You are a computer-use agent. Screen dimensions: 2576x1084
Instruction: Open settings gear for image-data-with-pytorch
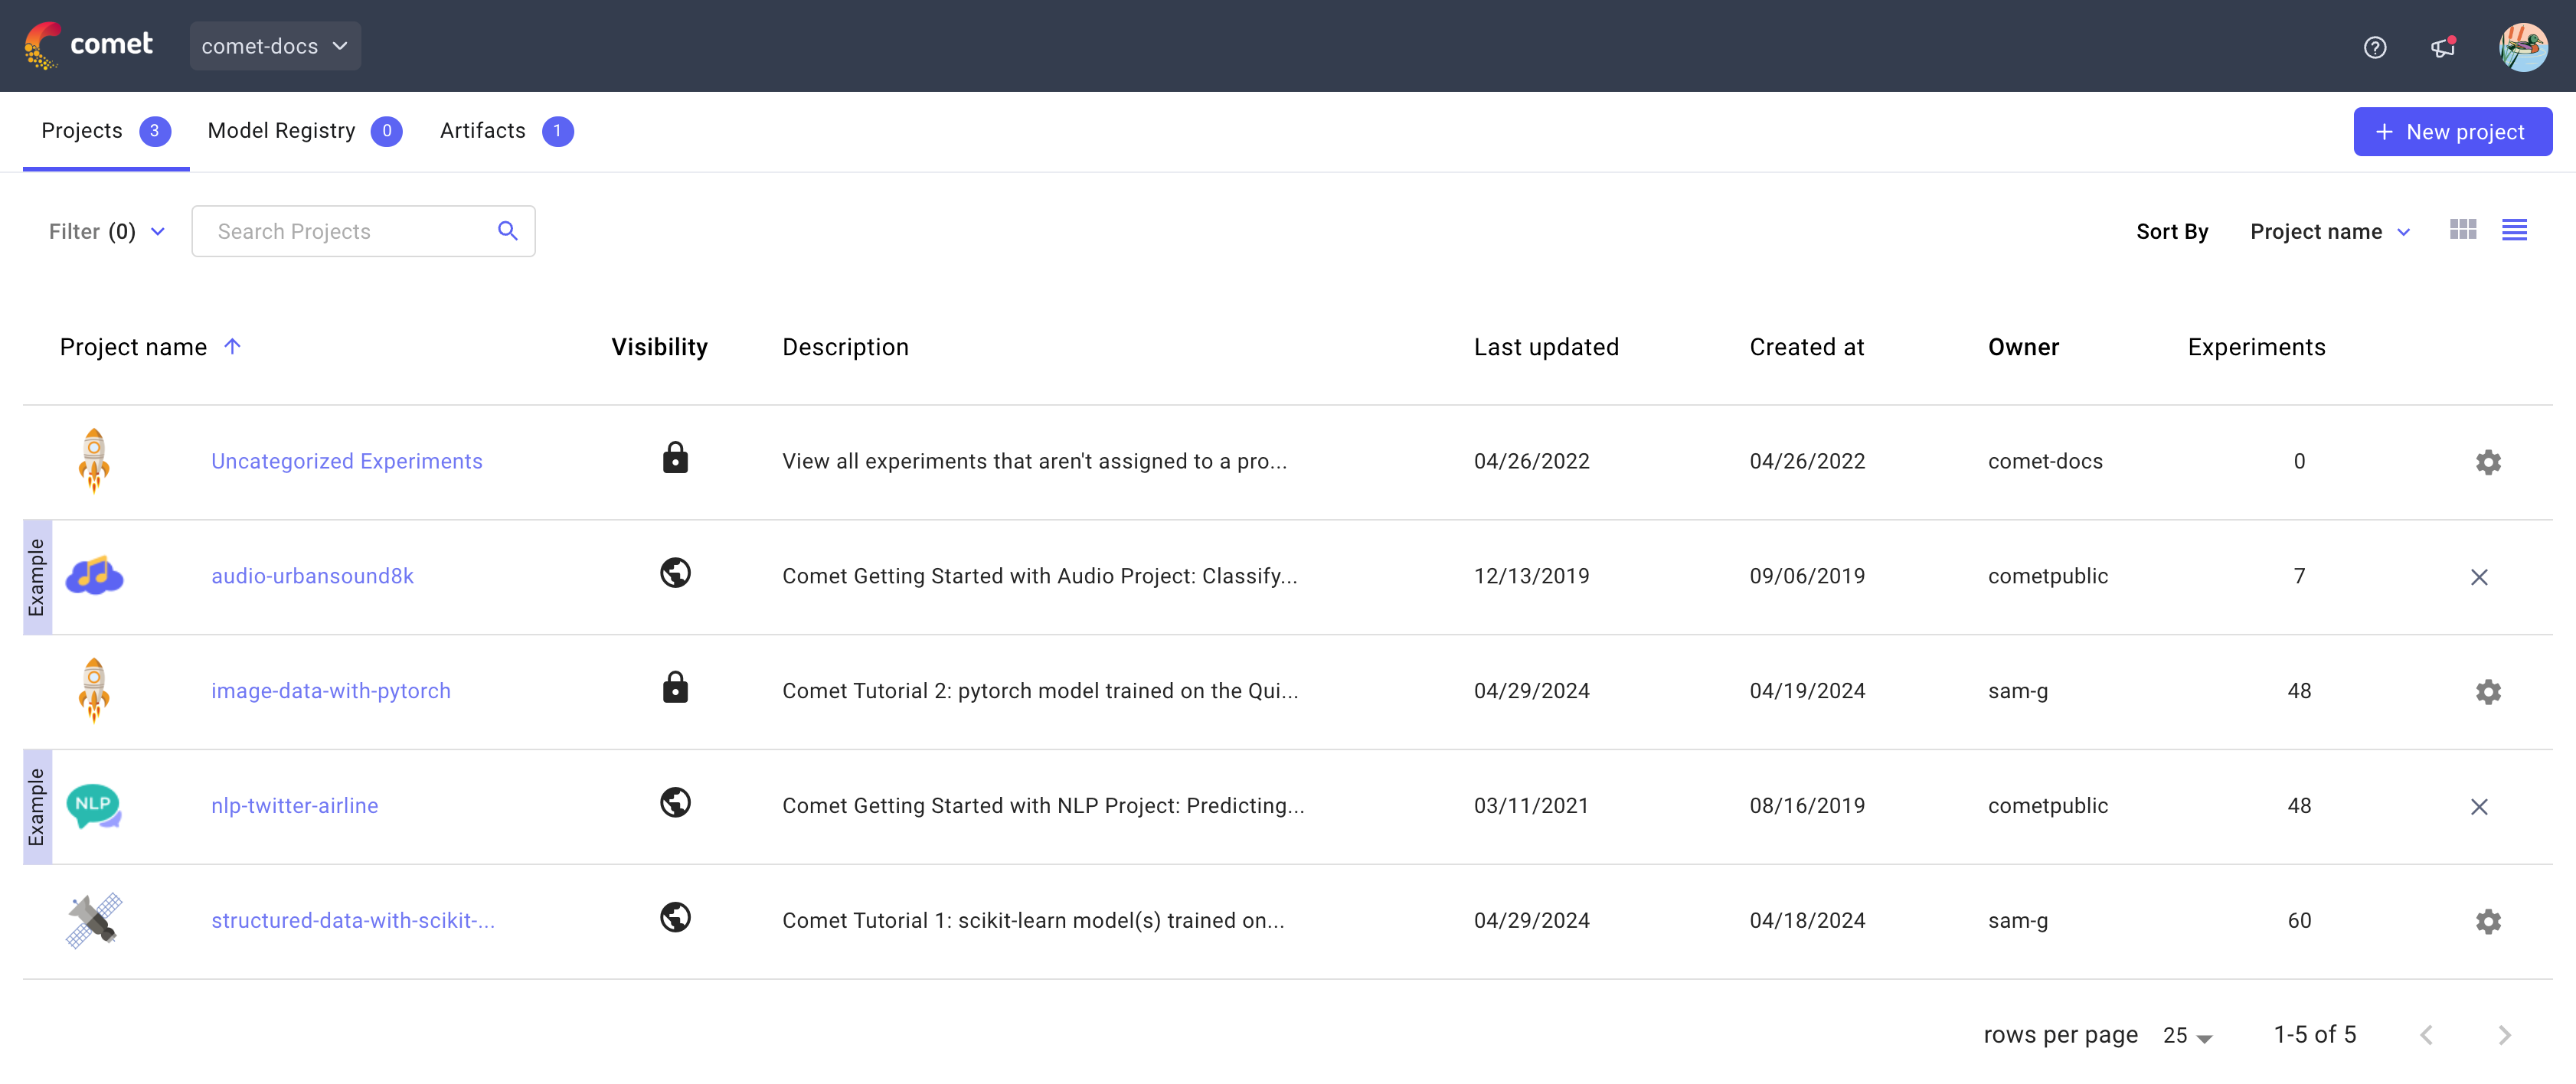2488,690
